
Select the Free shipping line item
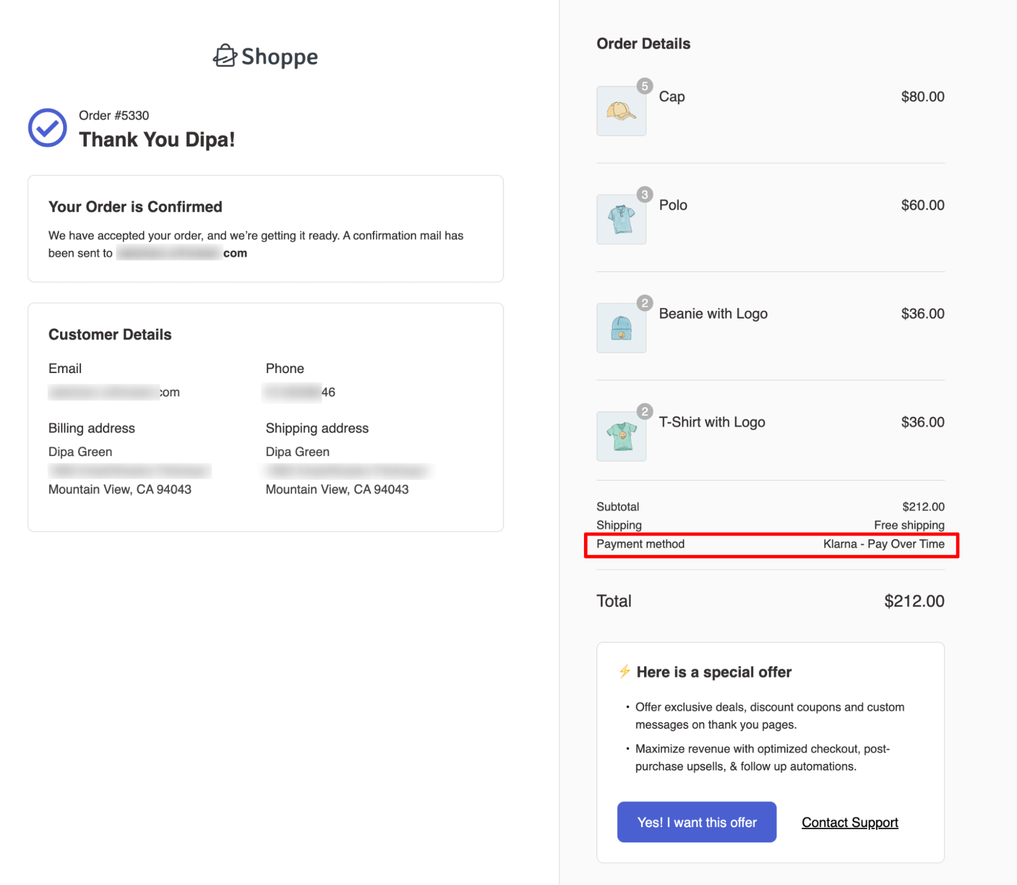coord(909,525)
